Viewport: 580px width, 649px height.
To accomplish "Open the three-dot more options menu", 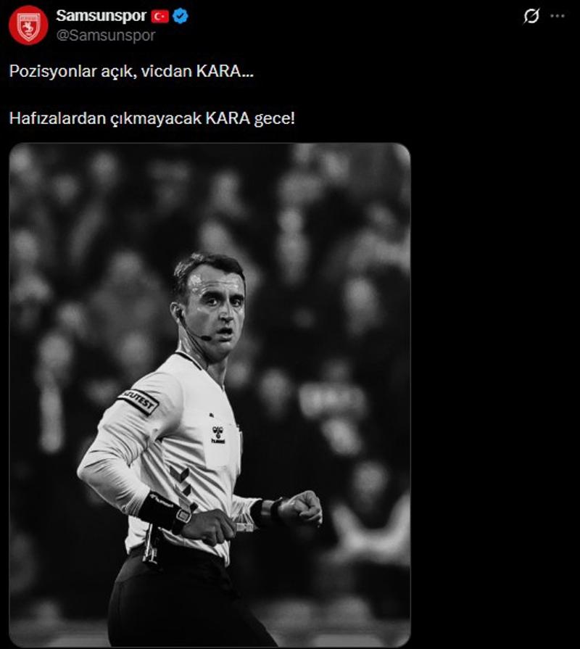I will click(x=558, y=16).
